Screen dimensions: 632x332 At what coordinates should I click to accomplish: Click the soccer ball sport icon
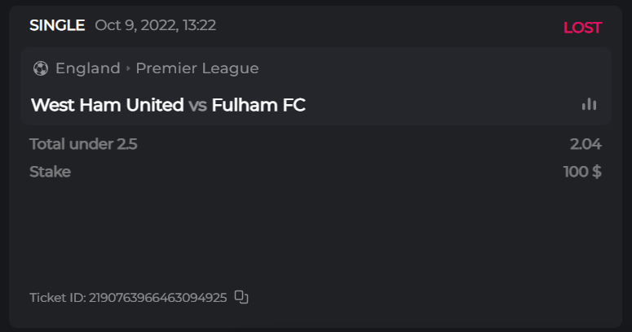pyautogui.click(x=41, y=68)
